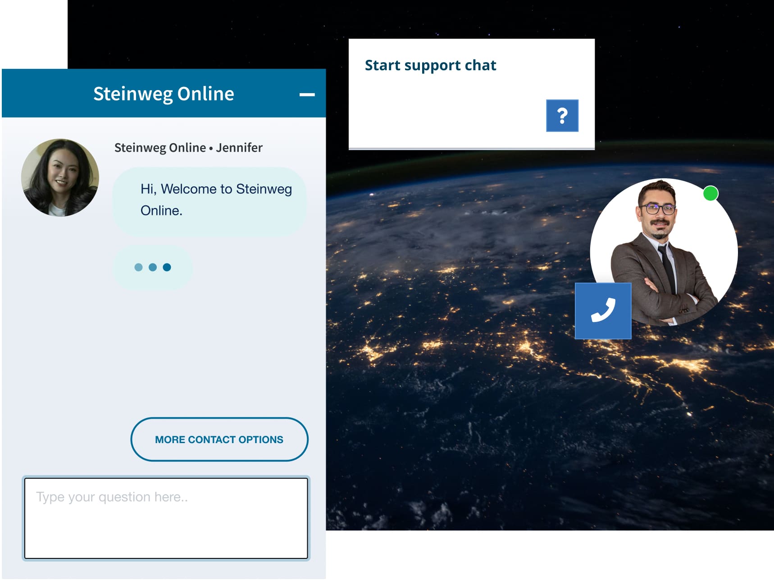
Task: Open More Contact Options
Action: 219,440
